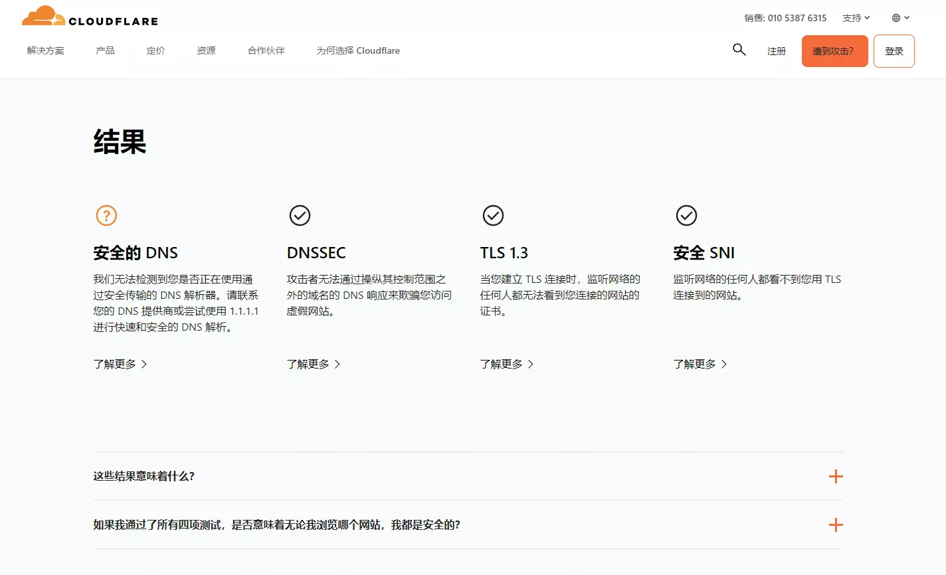Click the Cloudflare logo
The image size is (946, 575).
click(90, 17)
